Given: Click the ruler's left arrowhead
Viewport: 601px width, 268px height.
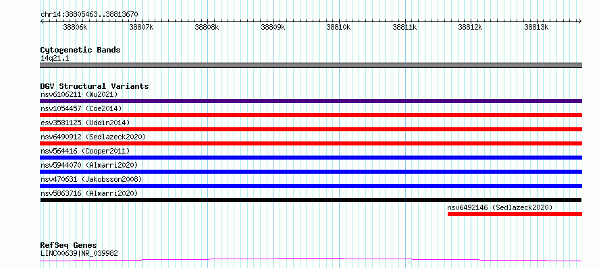Looking at the screenshot, I should click(42, 22).
